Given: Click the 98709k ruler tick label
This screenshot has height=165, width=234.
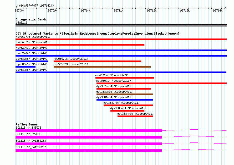Looking at the screenshot, I should coord(53,10).
